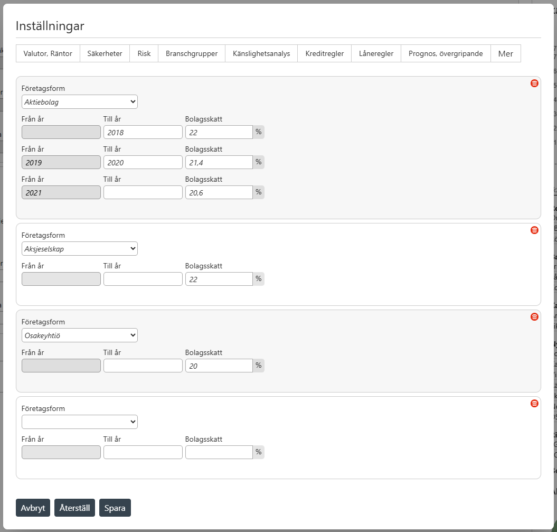Open the Mer tab
The width and height of the screenshot is (557, 532).
coord(505,54)
